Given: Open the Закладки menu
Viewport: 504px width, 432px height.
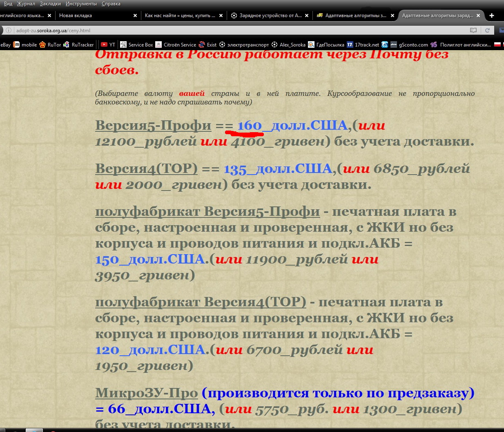Looking at the screenshot, I should pyautogui.click(x=50, y=4).
